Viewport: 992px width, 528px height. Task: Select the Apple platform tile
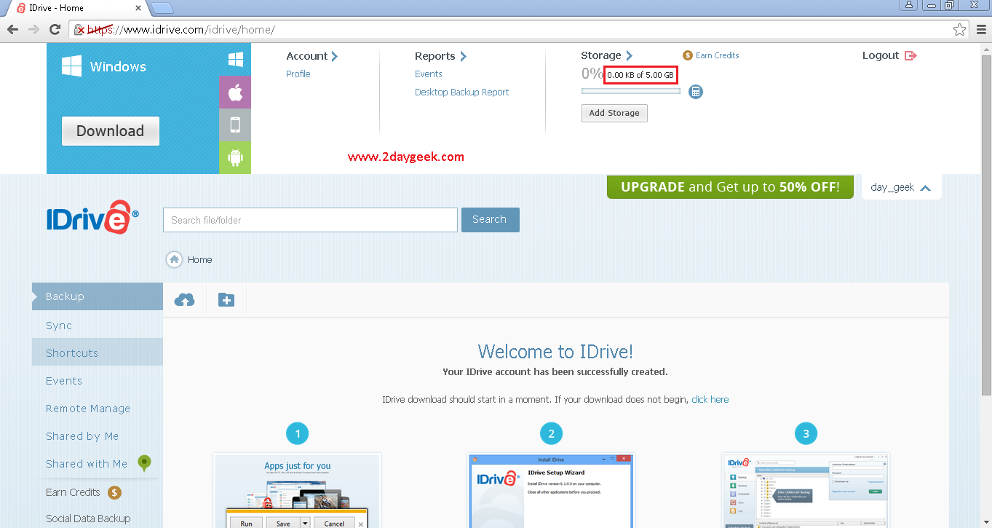point(235,92)
